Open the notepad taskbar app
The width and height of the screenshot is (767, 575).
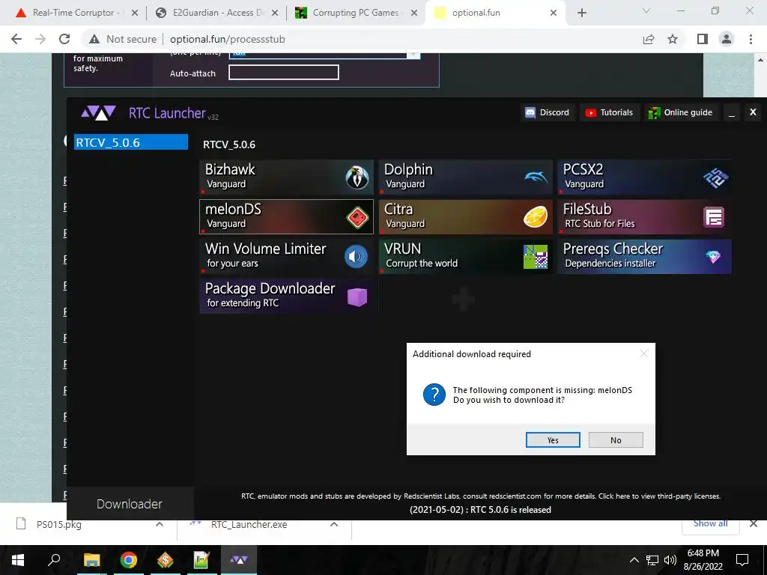pos(201,560)
